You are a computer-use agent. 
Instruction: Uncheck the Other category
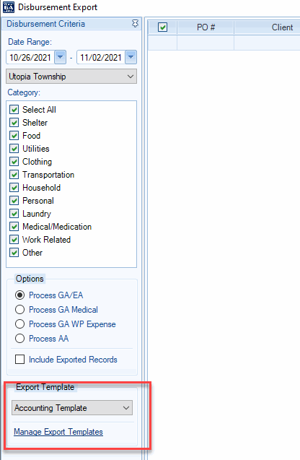pyautogui.click(x=14, y=253)
